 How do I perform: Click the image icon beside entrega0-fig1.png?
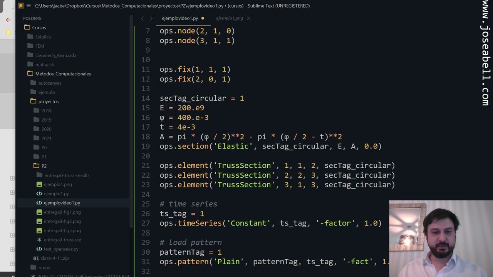(x=39, y=212)
